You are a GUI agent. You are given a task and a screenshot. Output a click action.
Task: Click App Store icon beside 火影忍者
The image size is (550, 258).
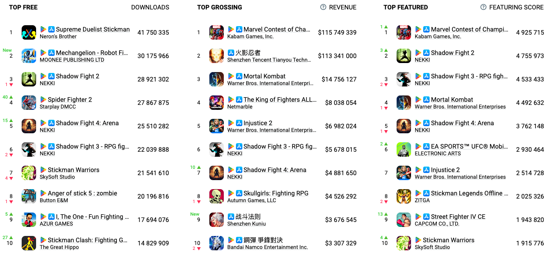pos(231,53)
